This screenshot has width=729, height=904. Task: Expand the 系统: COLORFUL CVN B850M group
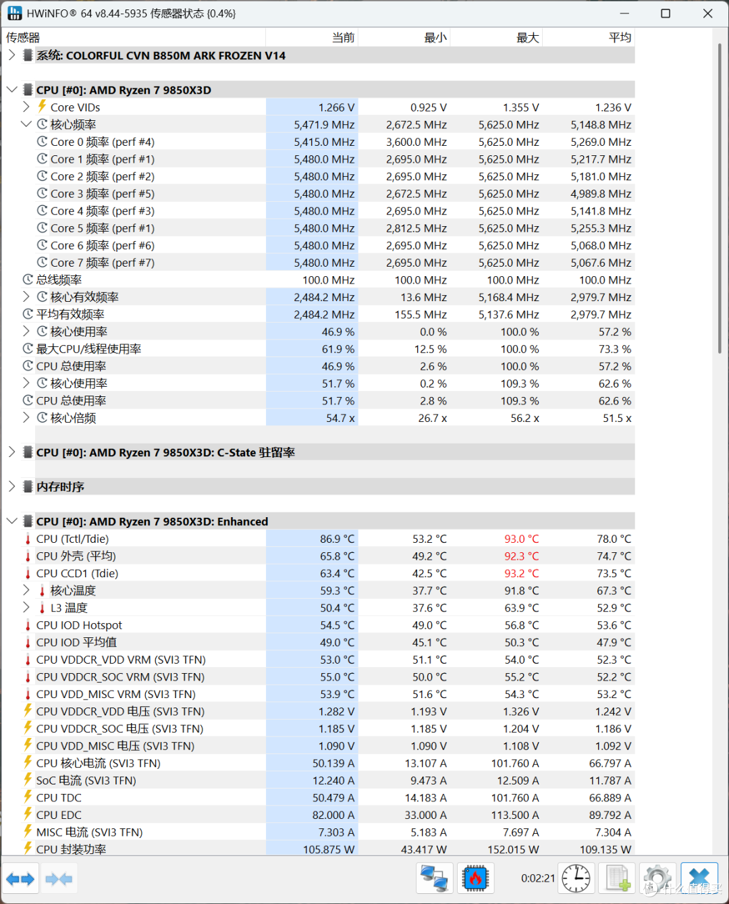pyautogui.click(x=11, y=55)
